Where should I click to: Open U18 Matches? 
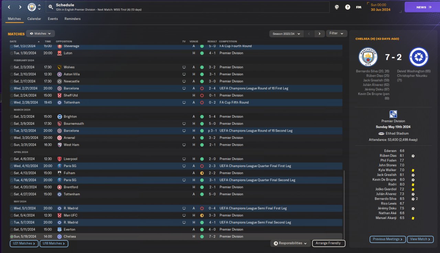[x=54, y=243]
